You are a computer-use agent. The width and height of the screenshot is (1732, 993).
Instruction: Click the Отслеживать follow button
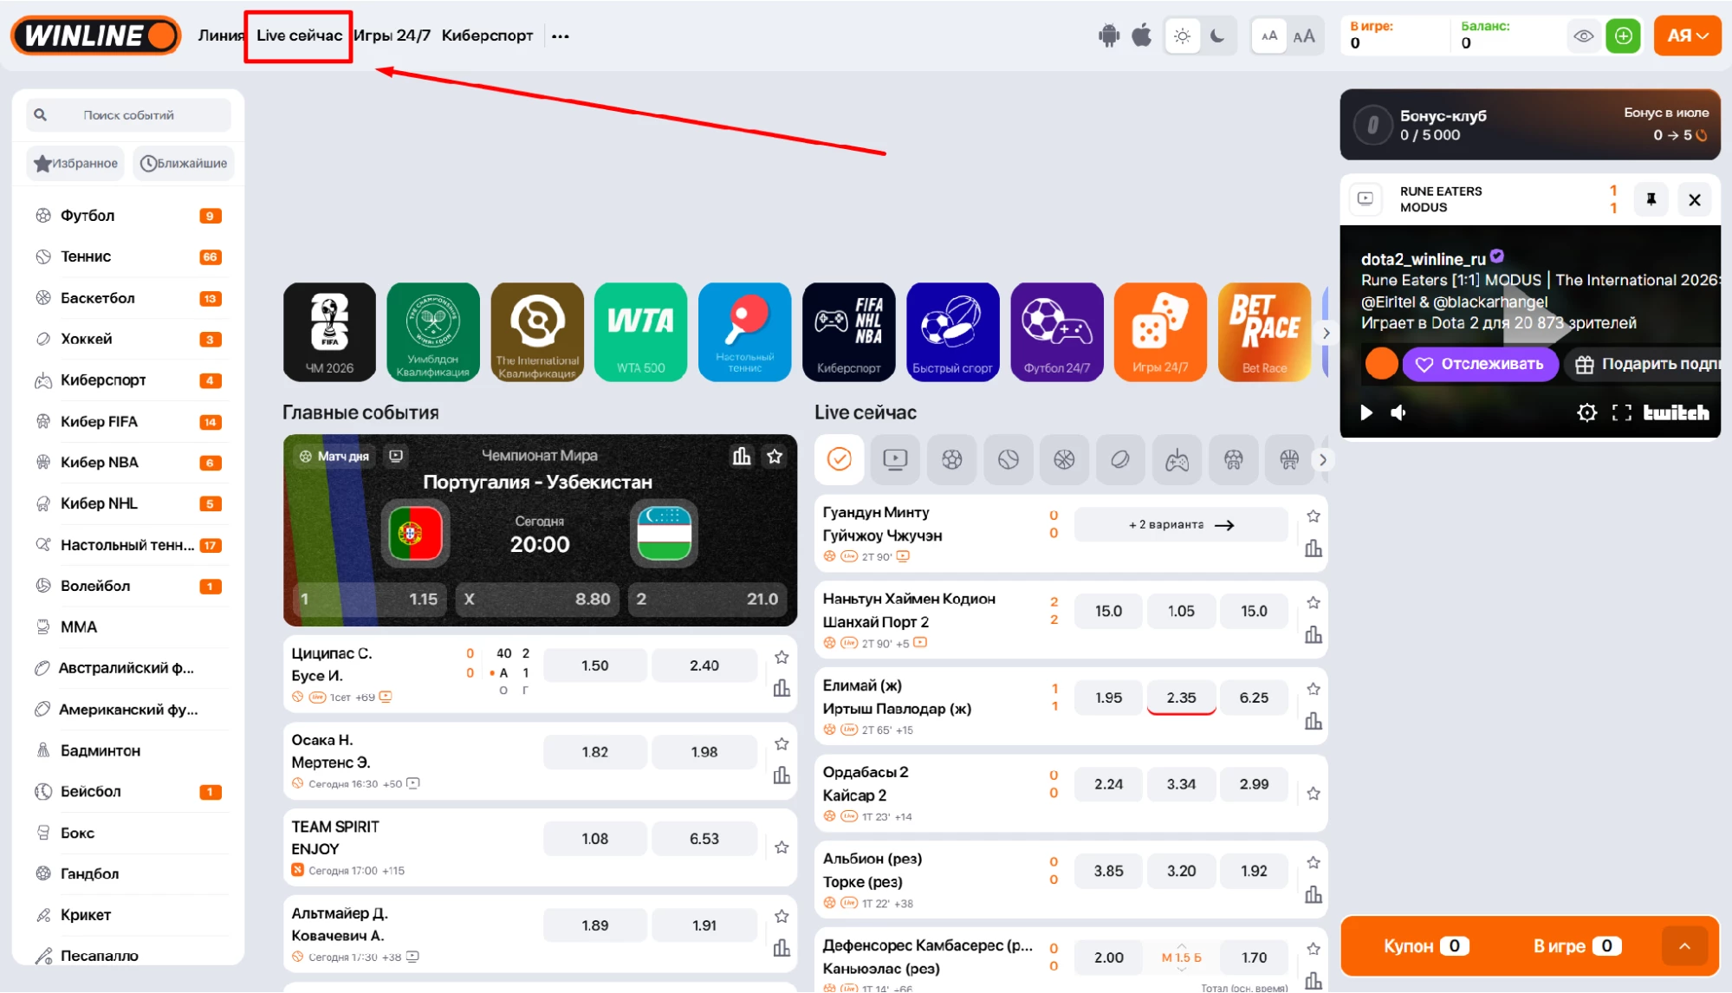point(1480,364)
